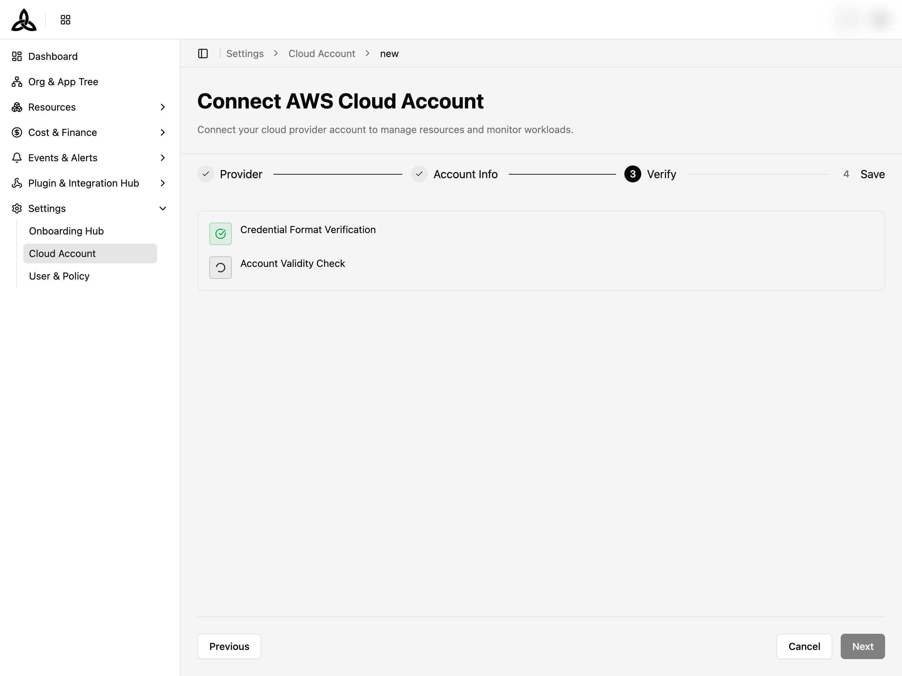Click the Cancel button
The height and width of the screenshot is (676, 902).
click(x=804, y=646)
